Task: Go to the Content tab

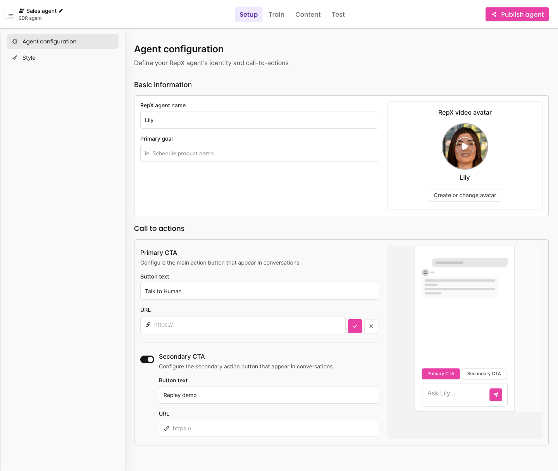Action: pyautogui.click(x=308, y=14)
